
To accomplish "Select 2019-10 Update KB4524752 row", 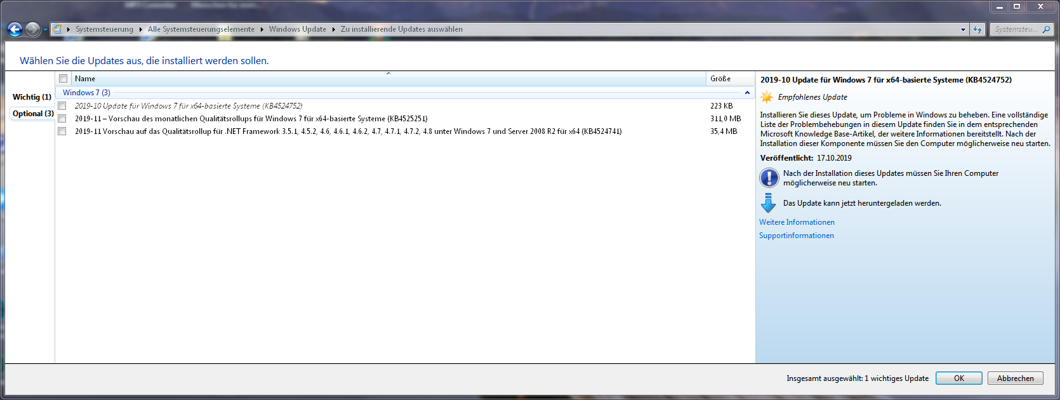I will click(405, 106).
